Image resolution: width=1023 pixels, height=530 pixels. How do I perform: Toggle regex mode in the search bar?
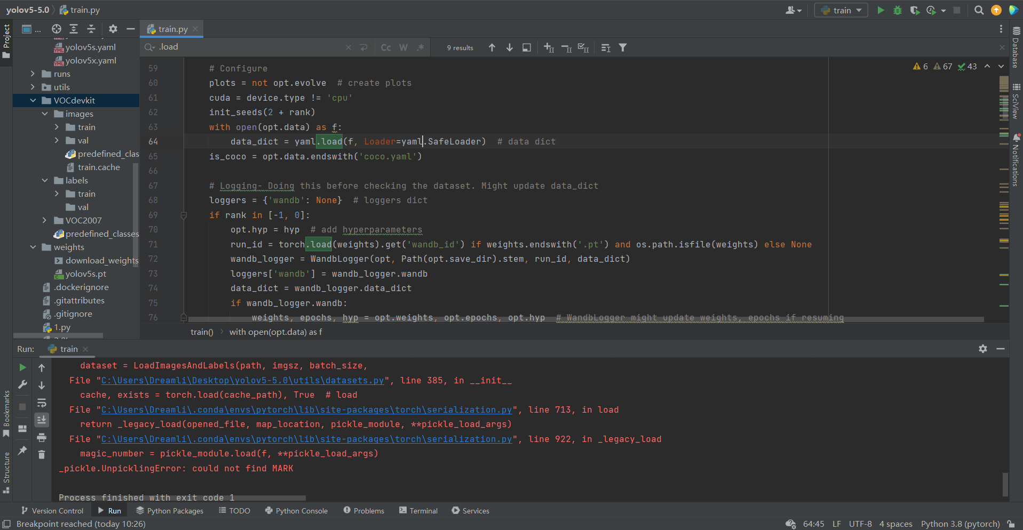pos(421,47)
